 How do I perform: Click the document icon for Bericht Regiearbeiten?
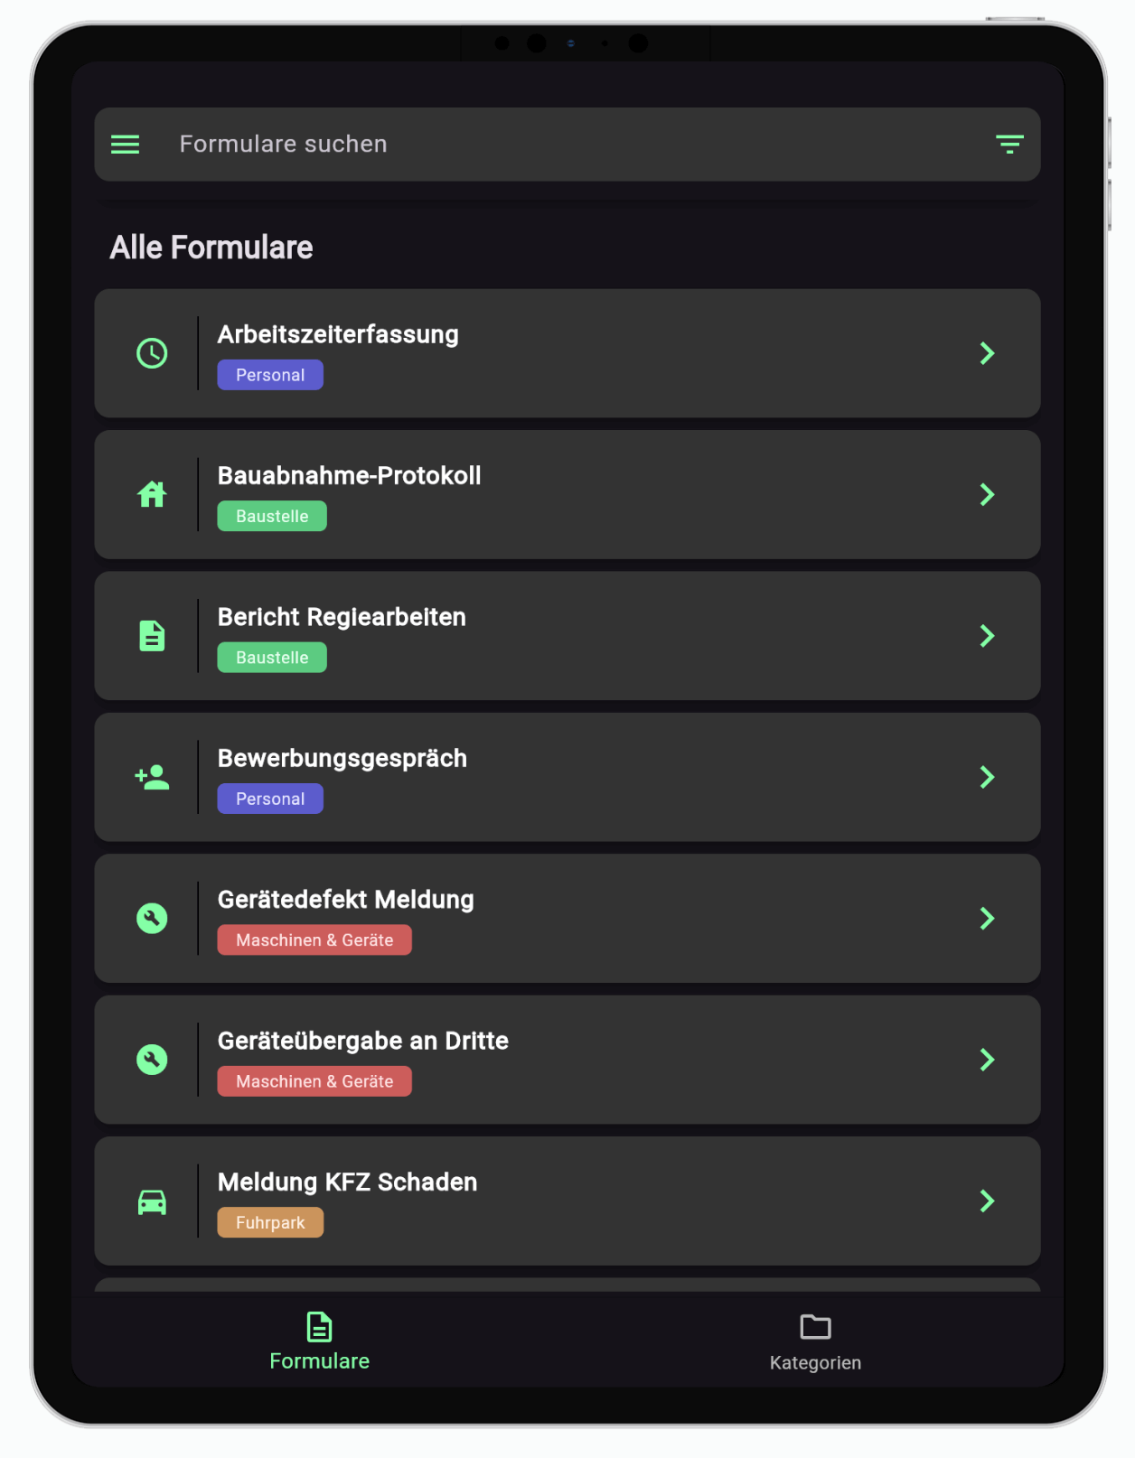[152, 636]
